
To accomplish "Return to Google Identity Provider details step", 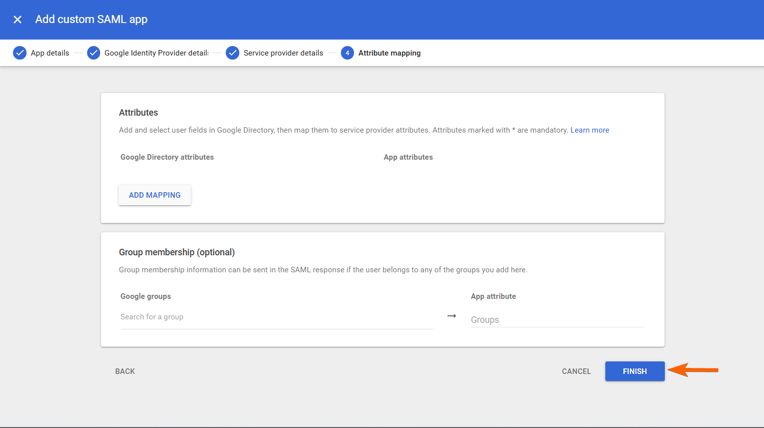I will (x=156, y=53).
